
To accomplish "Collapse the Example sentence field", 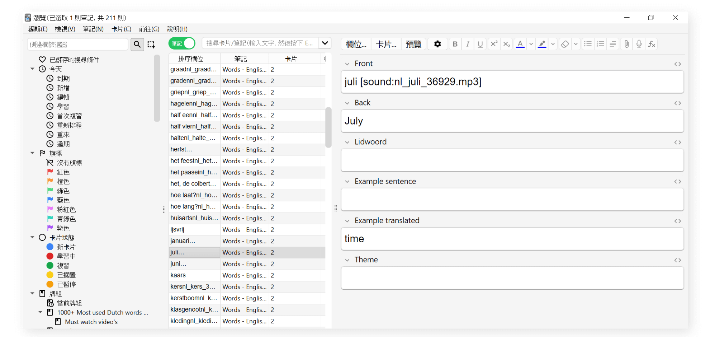I will point(347,182).
